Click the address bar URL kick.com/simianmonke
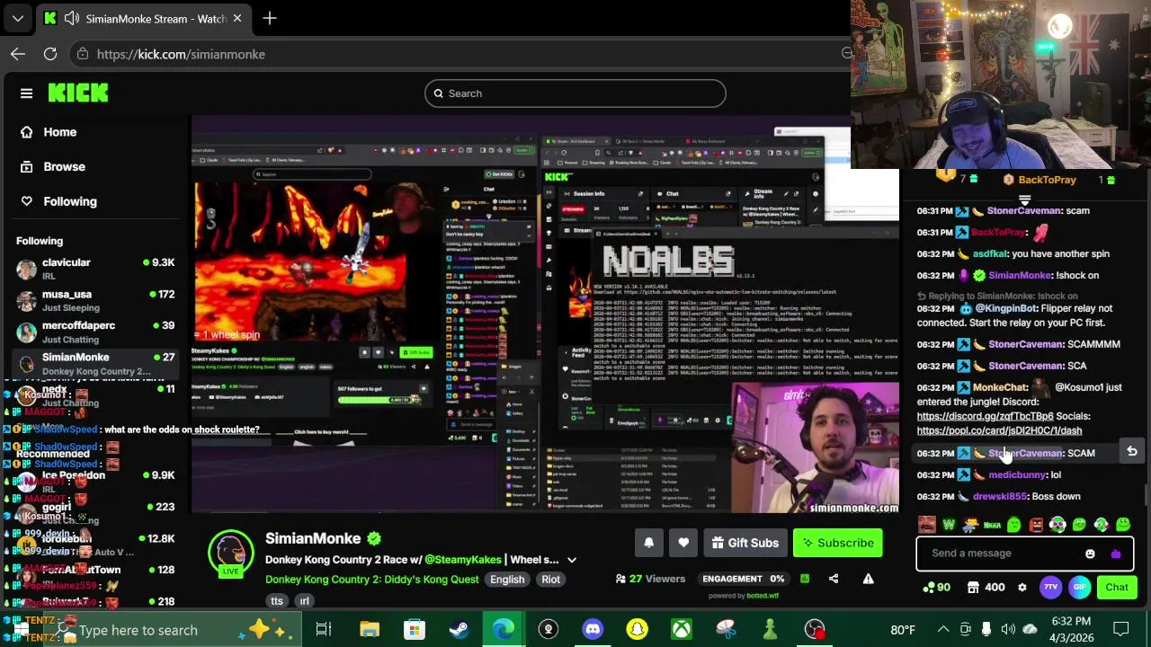 [181, 54]
